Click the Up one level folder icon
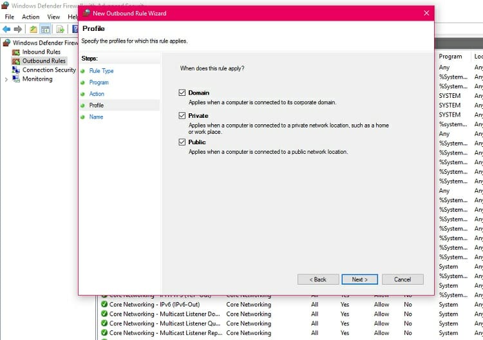Image resolution: width=483 pixels, height=340 pixels. 33,29
